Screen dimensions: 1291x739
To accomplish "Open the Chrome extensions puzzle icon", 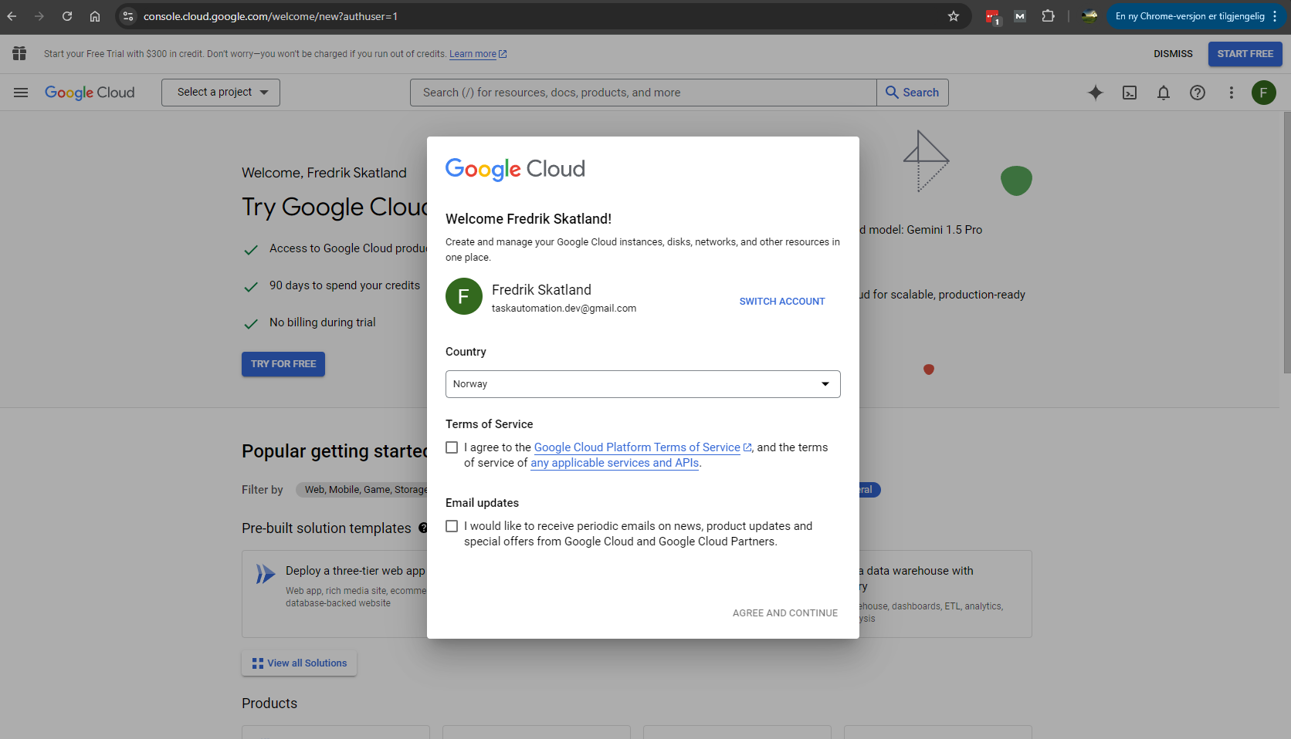I will point(1048,16).
